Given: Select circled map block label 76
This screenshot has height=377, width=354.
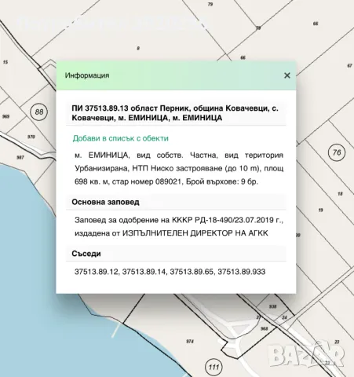Looking at the screenshot, I should pos(337,152).
